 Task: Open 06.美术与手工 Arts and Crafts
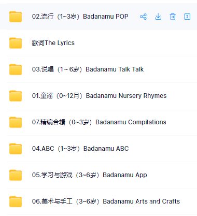pos(106,201)
